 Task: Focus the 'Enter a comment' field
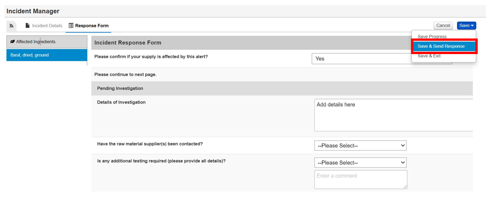point(360,179)
